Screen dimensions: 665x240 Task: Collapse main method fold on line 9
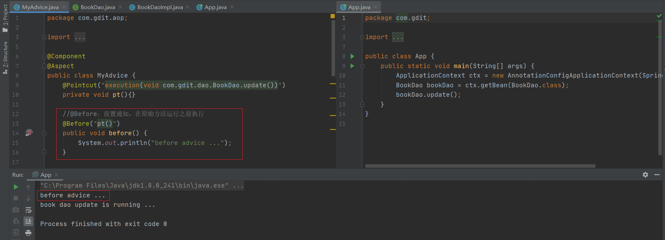tap(362, 66)
